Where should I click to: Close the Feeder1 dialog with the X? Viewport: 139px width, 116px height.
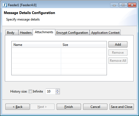132,5
